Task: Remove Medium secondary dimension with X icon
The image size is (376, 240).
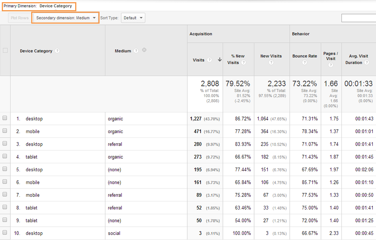Action: tap(144, 50)
